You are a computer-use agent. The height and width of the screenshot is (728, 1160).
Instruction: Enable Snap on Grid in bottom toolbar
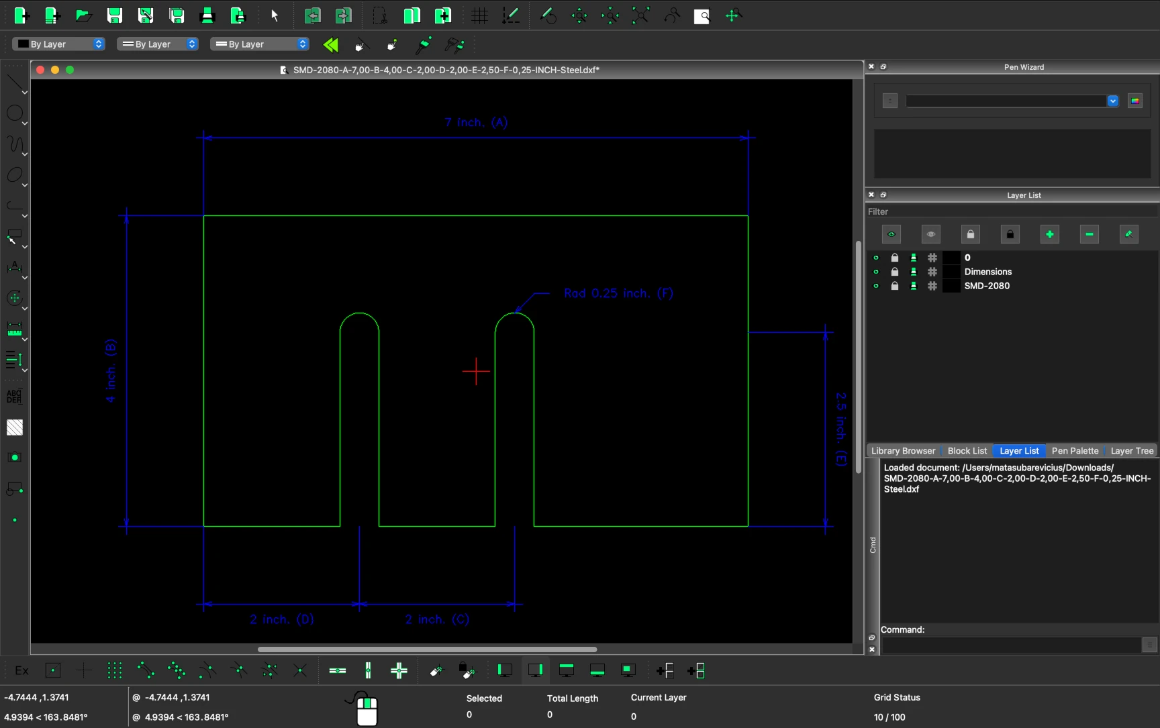(115, 670)
